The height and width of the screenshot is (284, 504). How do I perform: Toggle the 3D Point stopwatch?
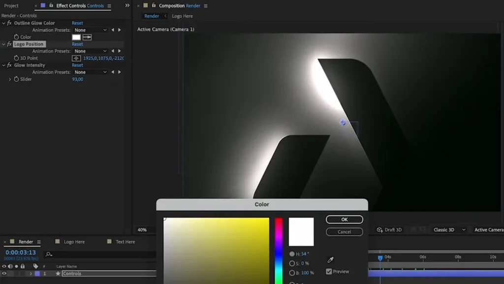[x=16, y=58]
